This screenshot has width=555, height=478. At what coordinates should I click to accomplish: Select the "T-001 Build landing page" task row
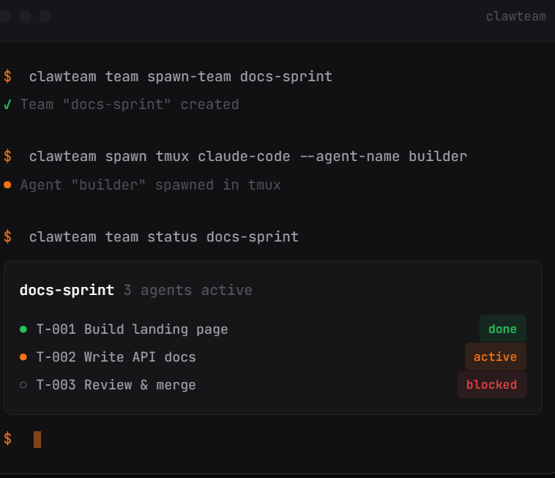[273, 329]
